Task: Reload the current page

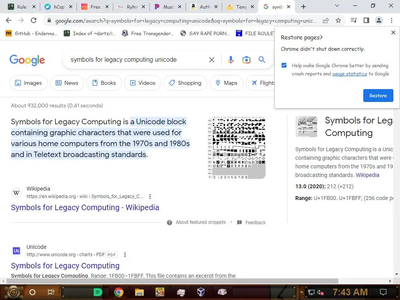Action: [34, 20]
